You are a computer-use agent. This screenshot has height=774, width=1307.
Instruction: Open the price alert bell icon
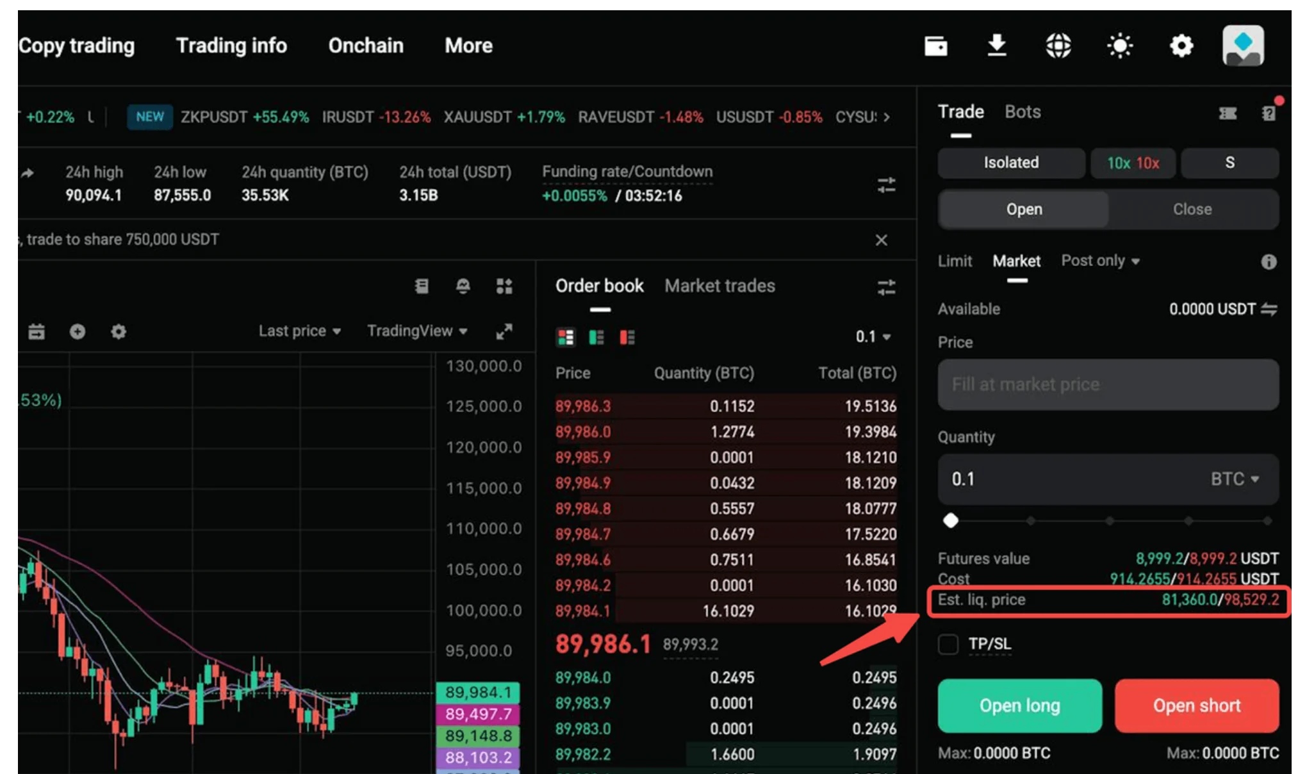463,286
